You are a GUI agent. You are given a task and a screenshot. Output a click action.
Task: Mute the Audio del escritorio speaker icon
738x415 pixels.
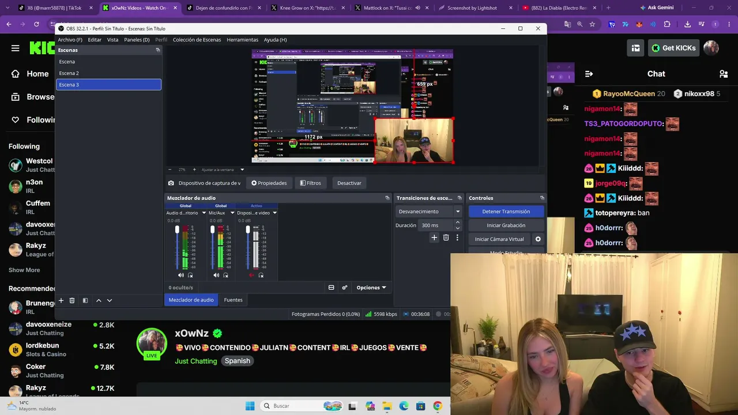181,276
